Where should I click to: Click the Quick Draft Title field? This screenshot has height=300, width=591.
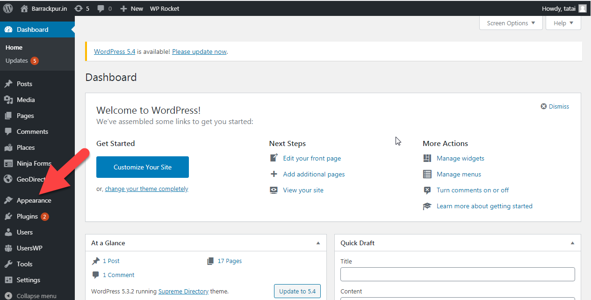pyautogui.click(x=457, y=274)
